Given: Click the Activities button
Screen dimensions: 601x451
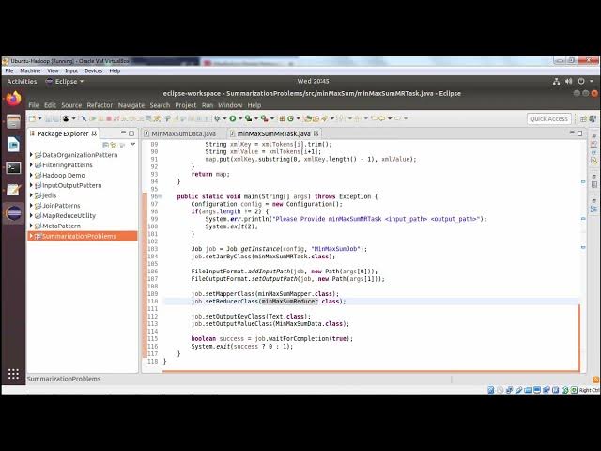Looking at the screenshot, I should click(x=22, y=82).
